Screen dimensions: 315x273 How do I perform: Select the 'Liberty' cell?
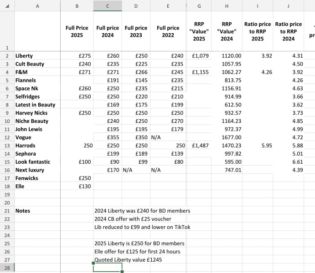pyautogui.click(x=37, y=56)
